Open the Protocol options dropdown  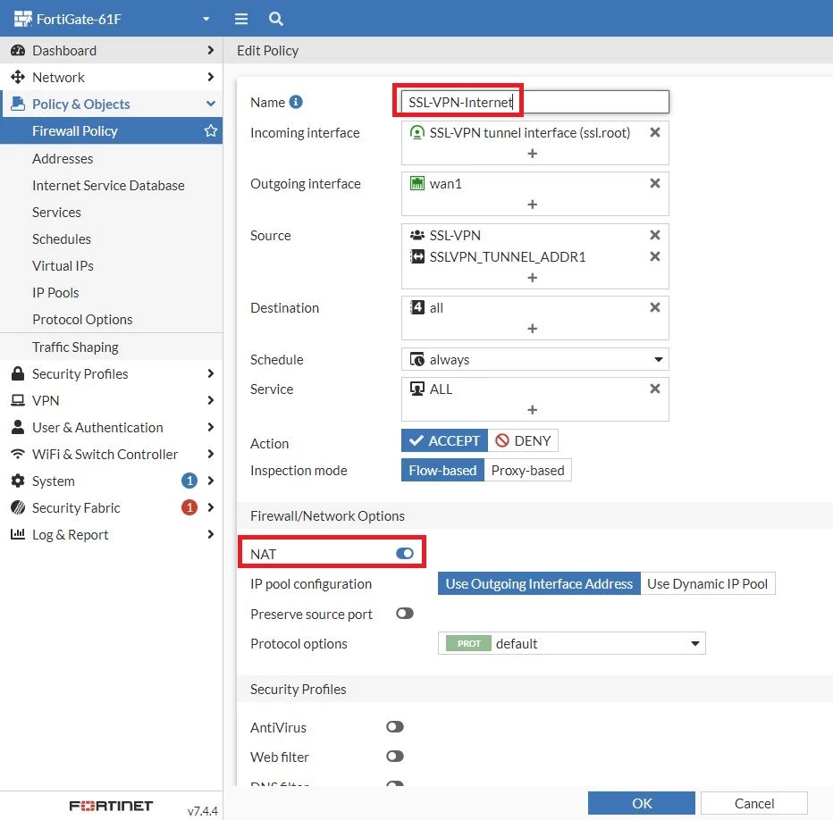tap(572, 643)
